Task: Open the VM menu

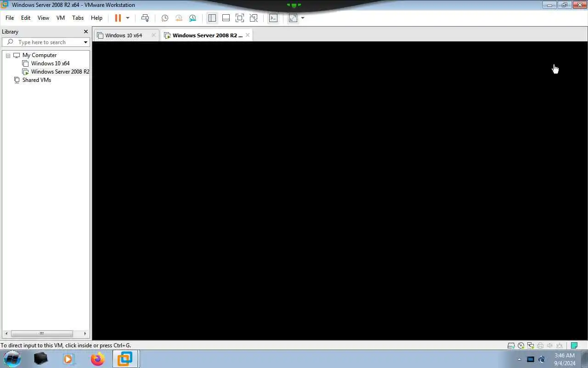Action: [61, 18]
